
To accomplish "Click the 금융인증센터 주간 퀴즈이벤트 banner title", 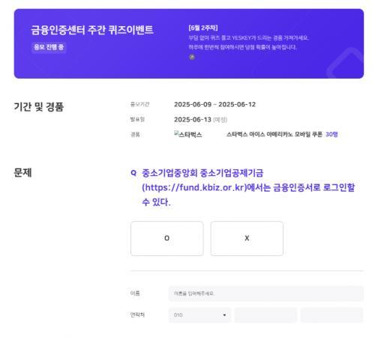I will point(92,30).
